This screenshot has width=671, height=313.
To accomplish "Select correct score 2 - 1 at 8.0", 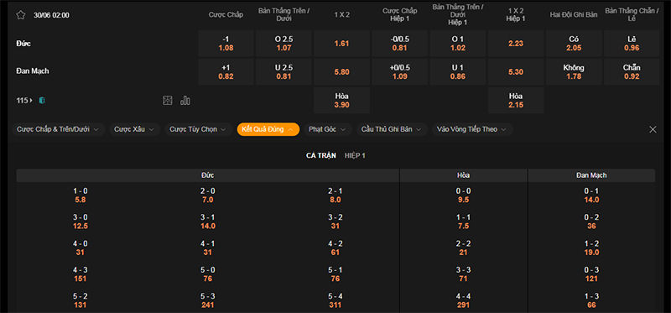I will point(335,196).
